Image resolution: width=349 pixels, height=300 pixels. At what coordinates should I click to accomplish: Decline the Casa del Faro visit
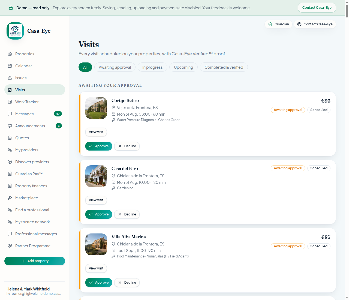pos(127,214)
